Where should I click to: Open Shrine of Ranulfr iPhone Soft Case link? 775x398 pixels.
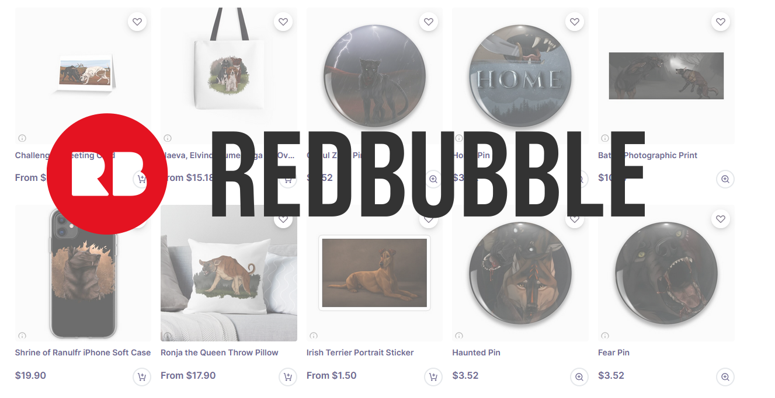[83, 352]
